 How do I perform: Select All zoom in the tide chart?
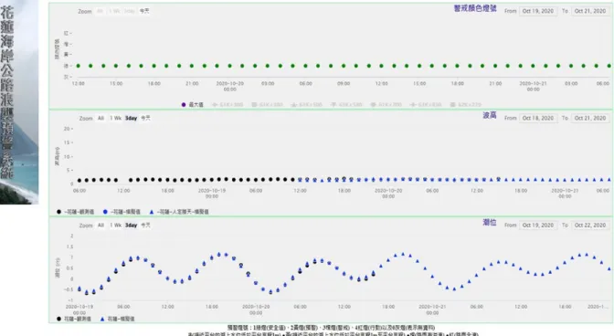click(x=101, y=226)
